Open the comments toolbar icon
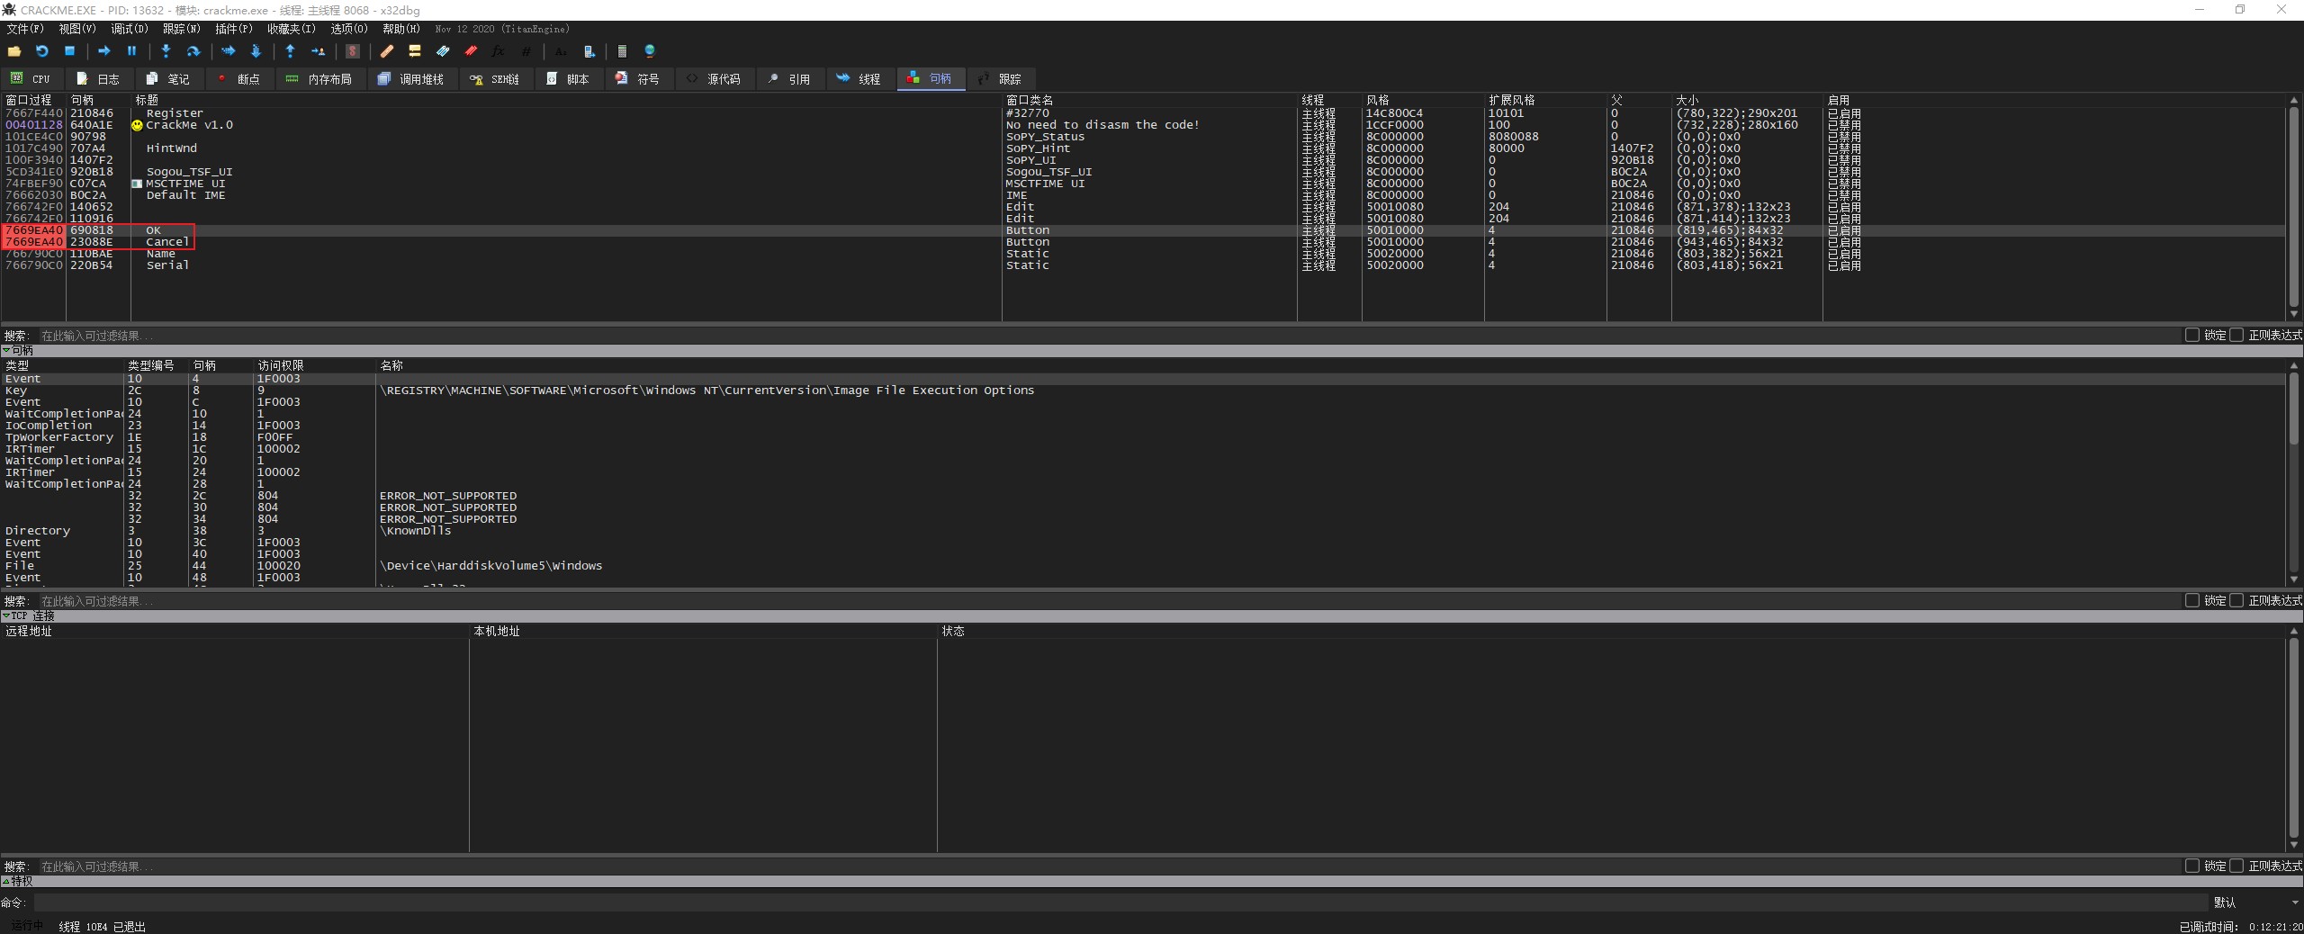 pyautogui.click(x=415, y=51)
